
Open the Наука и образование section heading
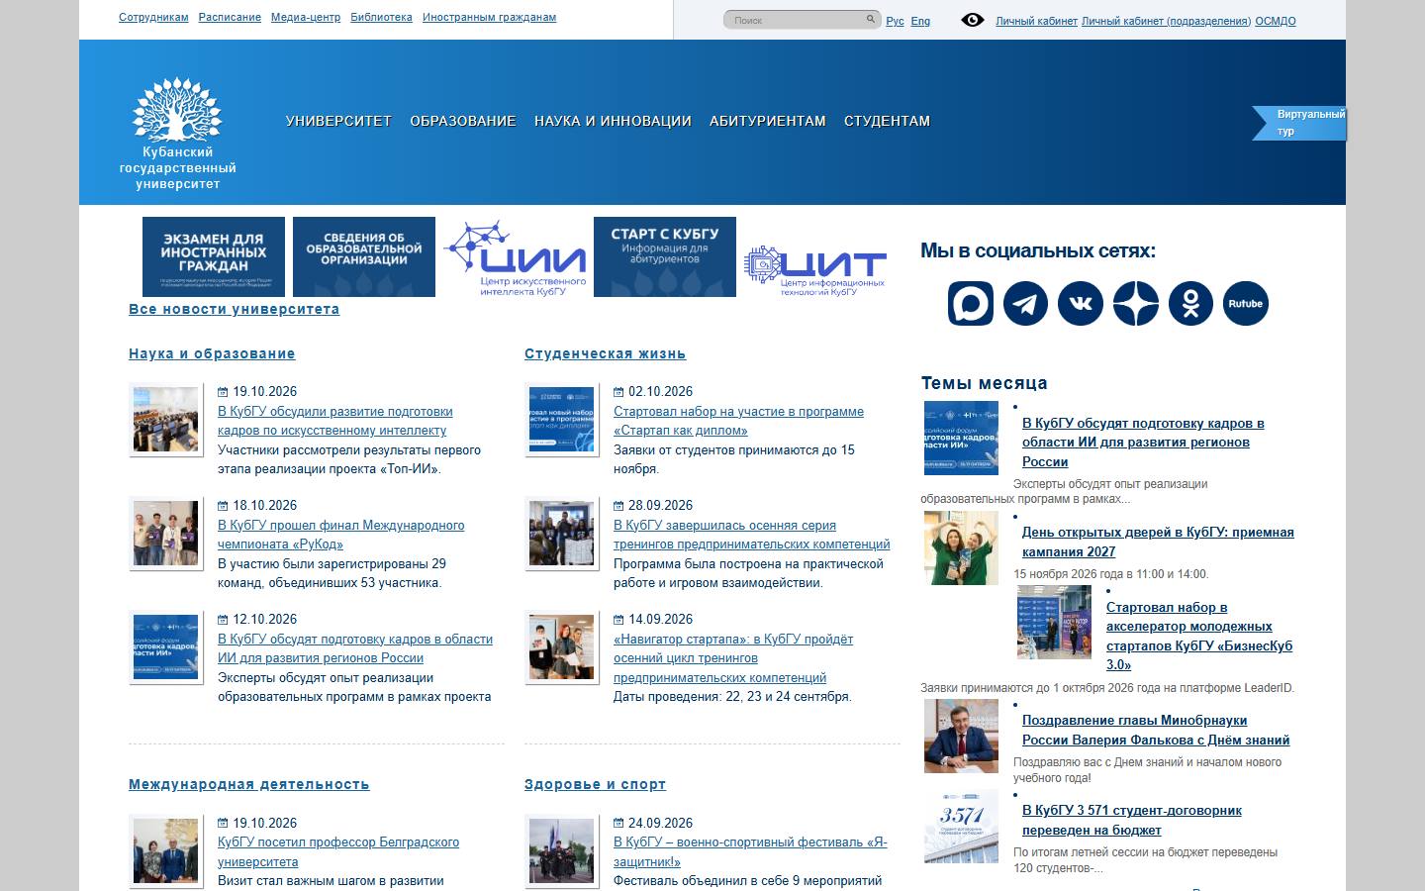[x=212, y=353]
